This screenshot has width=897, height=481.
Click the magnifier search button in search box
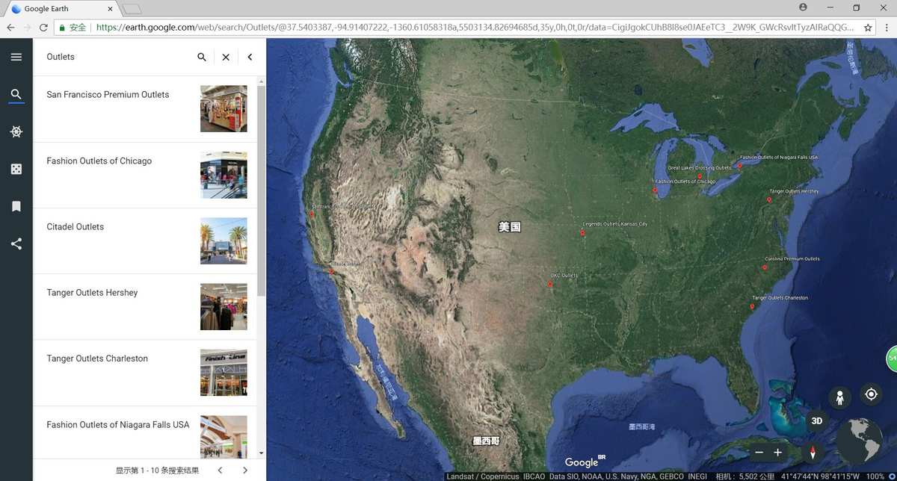(x=202, y=57)
